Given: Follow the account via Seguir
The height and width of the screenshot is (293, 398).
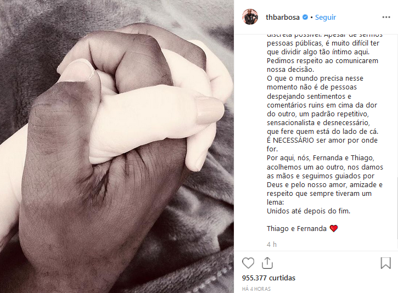Looking at the screenshot, I should tap(326, 17).
